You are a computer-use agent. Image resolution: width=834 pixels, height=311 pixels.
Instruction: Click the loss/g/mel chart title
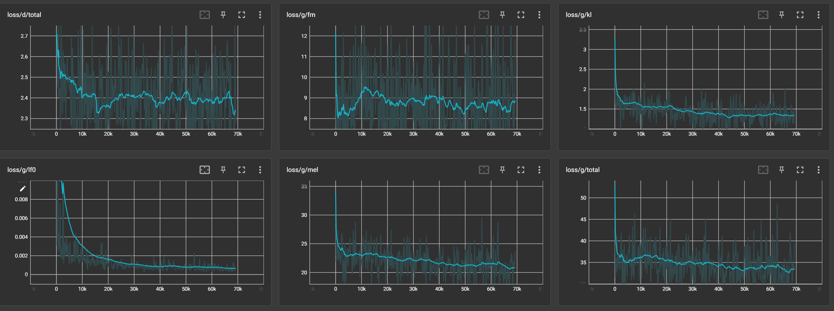pyautogui.click(x=302, y=169)
